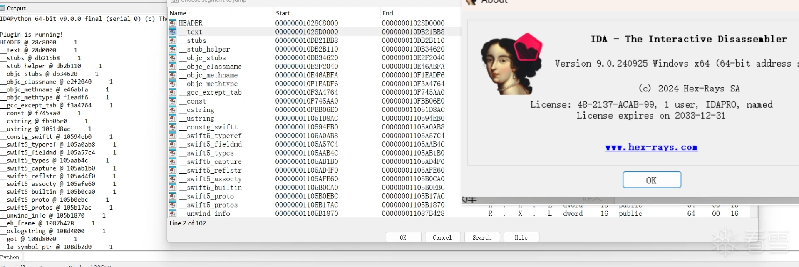The width and height of the screenshot is (799, 267).
Task: Dismiss the About dialog with OK
Action: [652, 180]
